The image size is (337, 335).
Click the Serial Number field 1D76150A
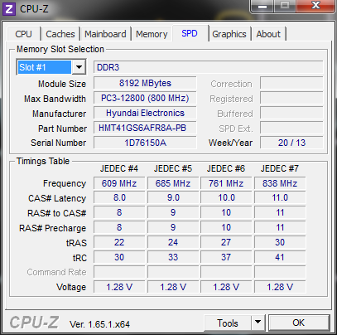(x=145, y=143)
